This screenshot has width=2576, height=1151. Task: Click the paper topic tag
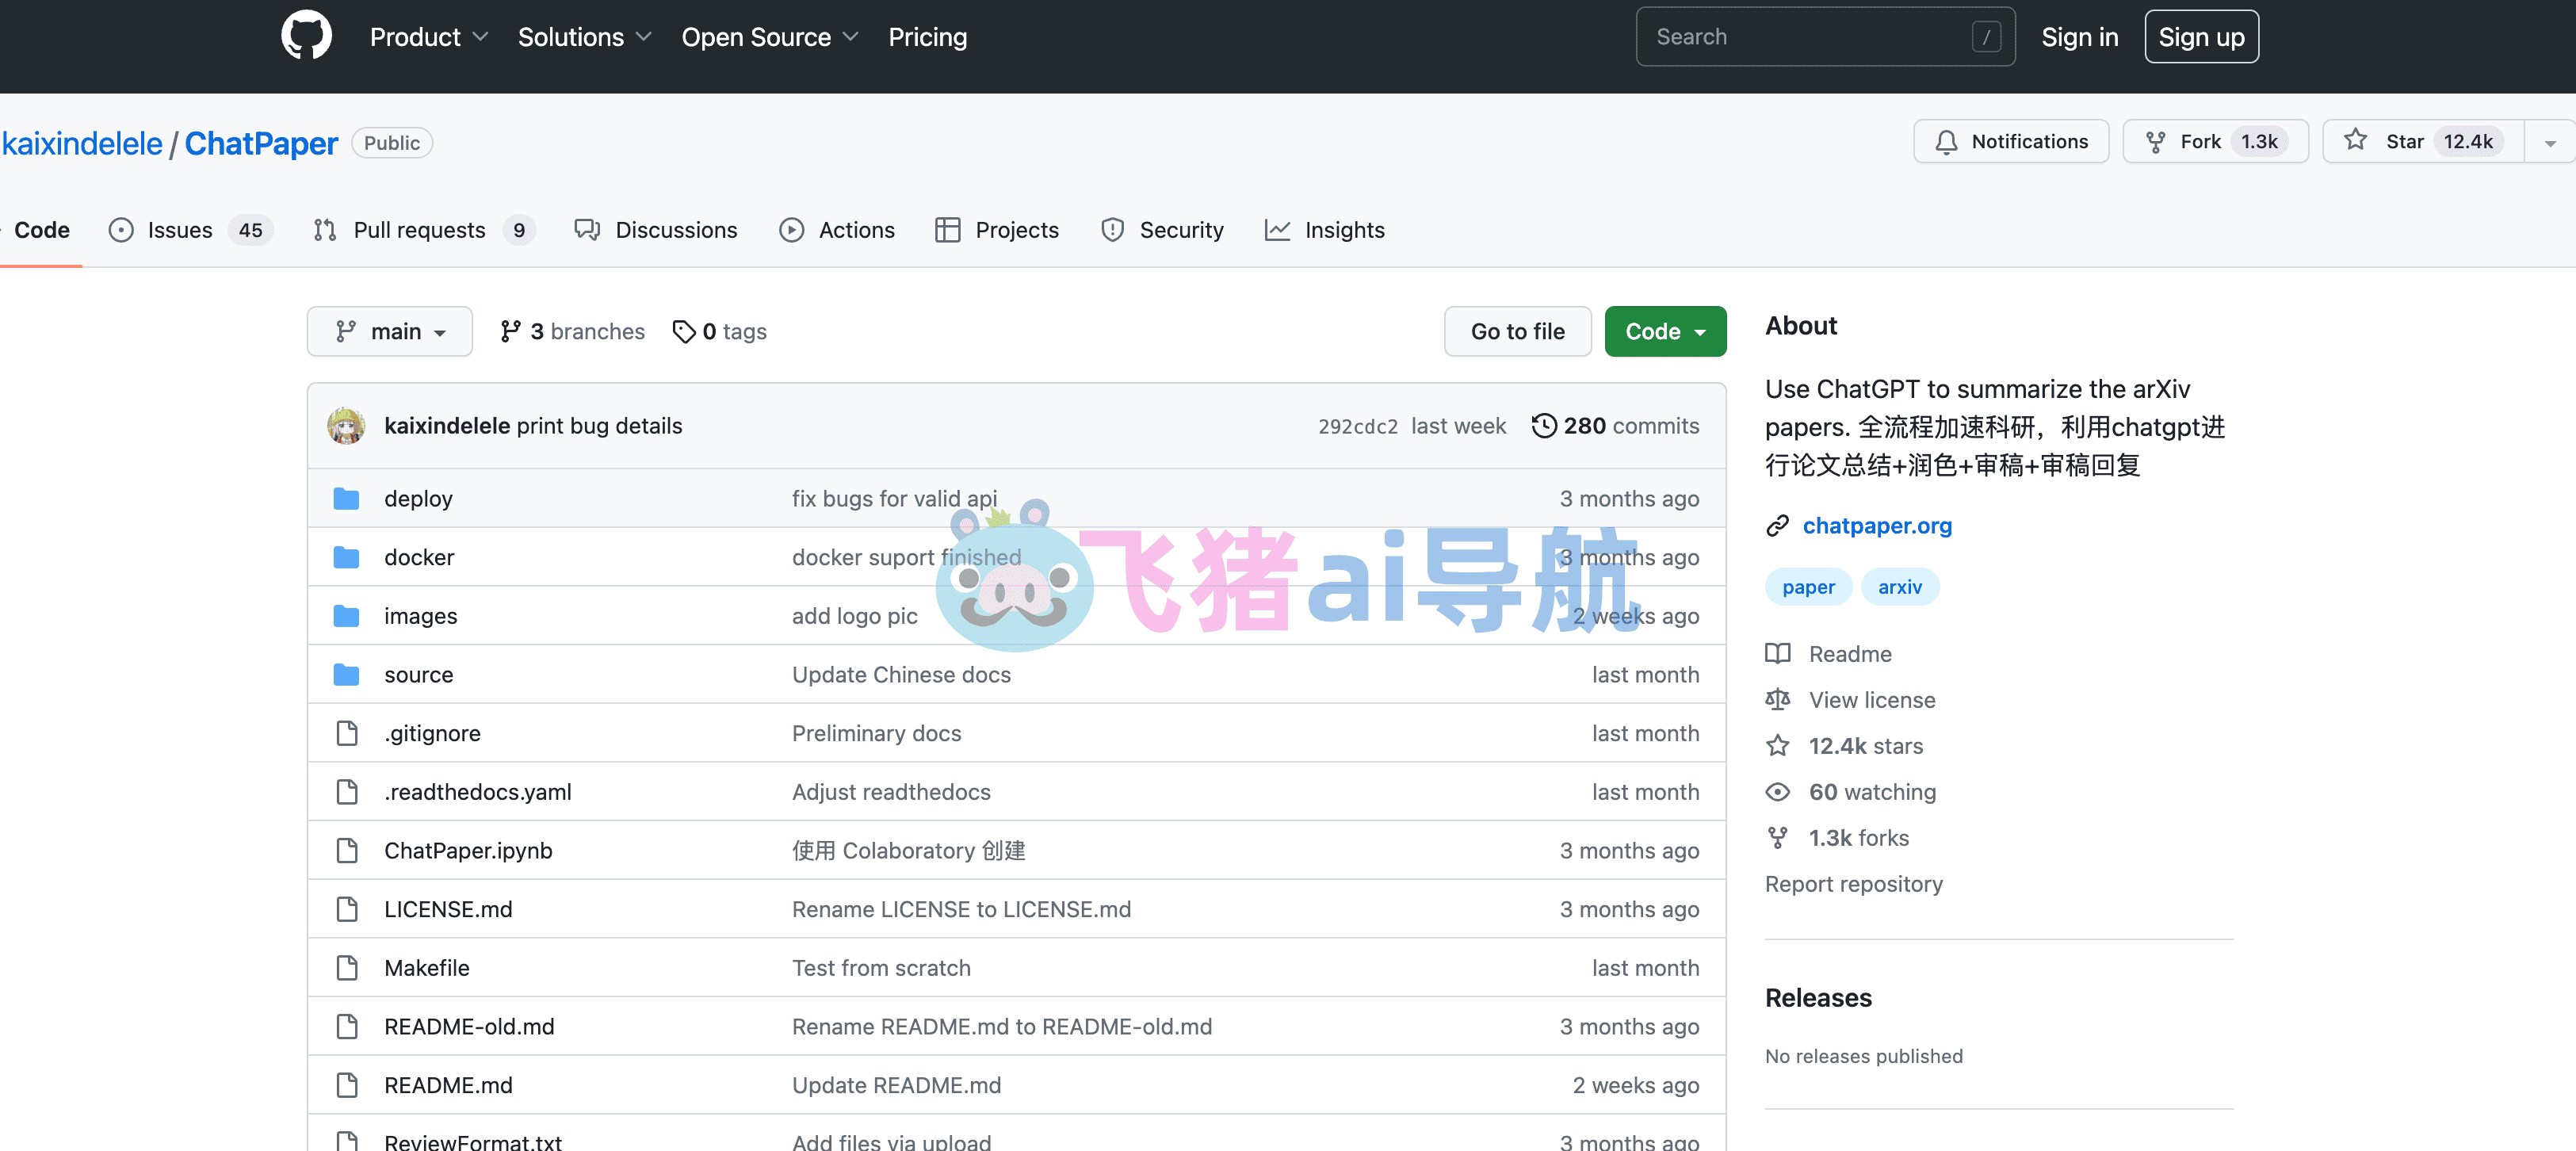click(1808, 587)
